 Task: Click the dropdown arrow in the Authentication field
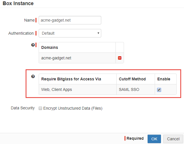98,33
